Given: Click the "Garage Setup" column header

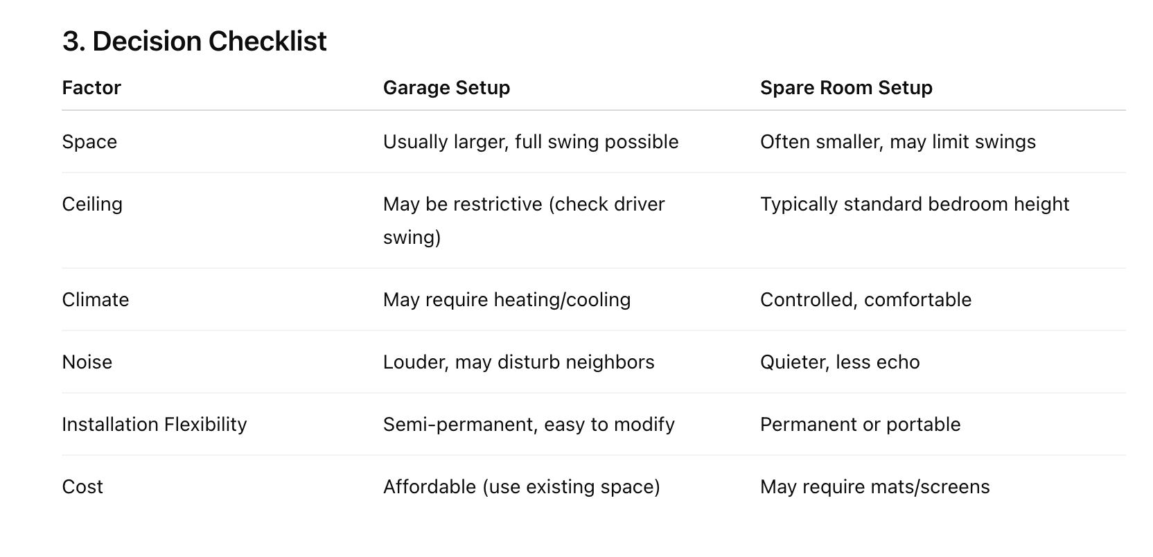Looking at the screenshot, I should (446, 88).
